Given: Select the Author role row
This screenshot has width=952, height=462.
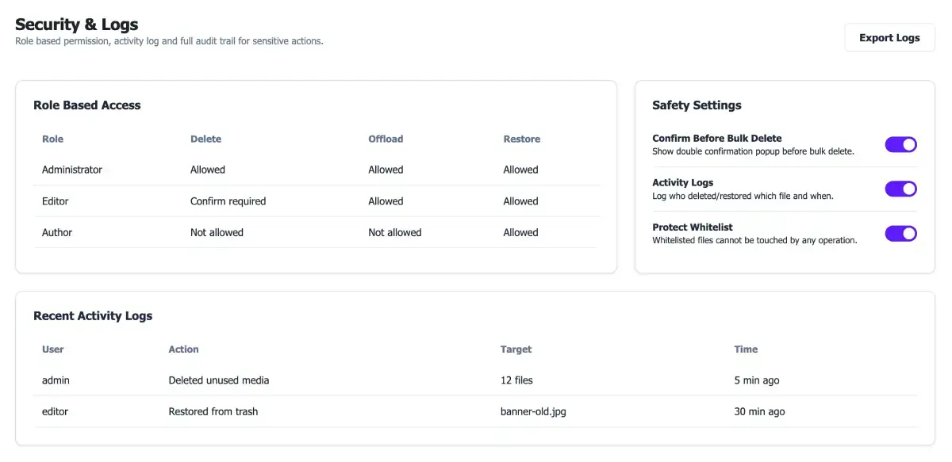Looking at the screenshot, I should (317, 232).
